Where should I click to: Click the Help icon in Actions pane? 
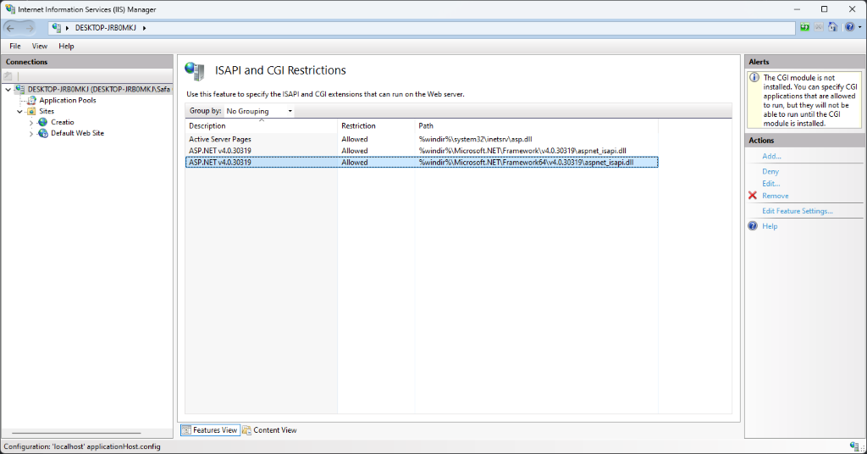point(753,225)
